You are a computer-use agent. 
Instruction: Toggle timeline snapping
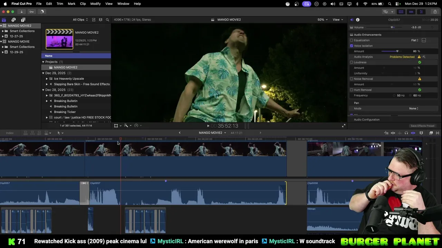point(413,133)
